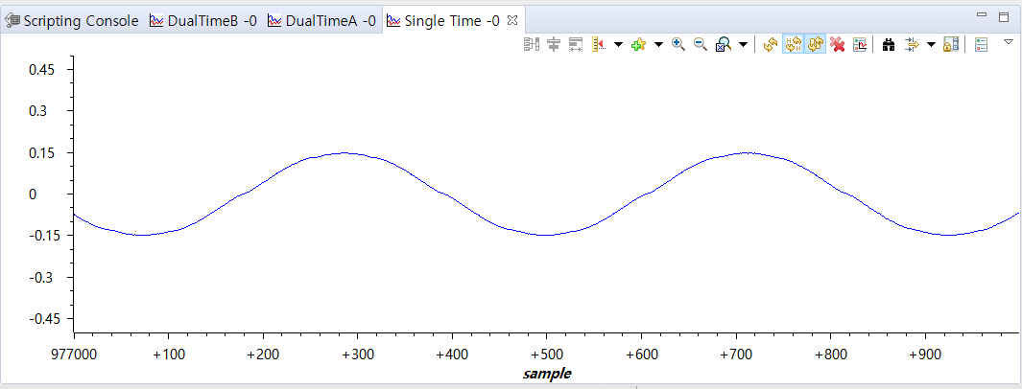
Task: Click the legend list toolbar icon
Action: click(981, 44)
